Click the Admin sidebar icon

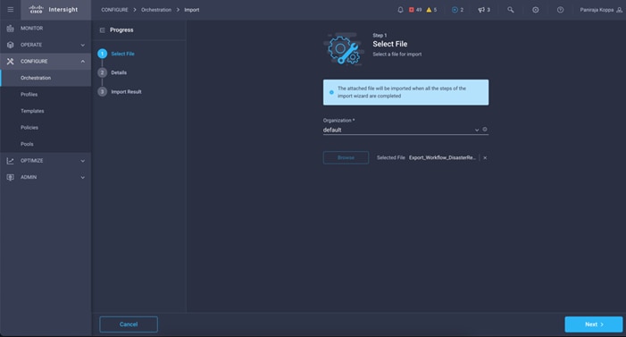(x=11, y=177)
